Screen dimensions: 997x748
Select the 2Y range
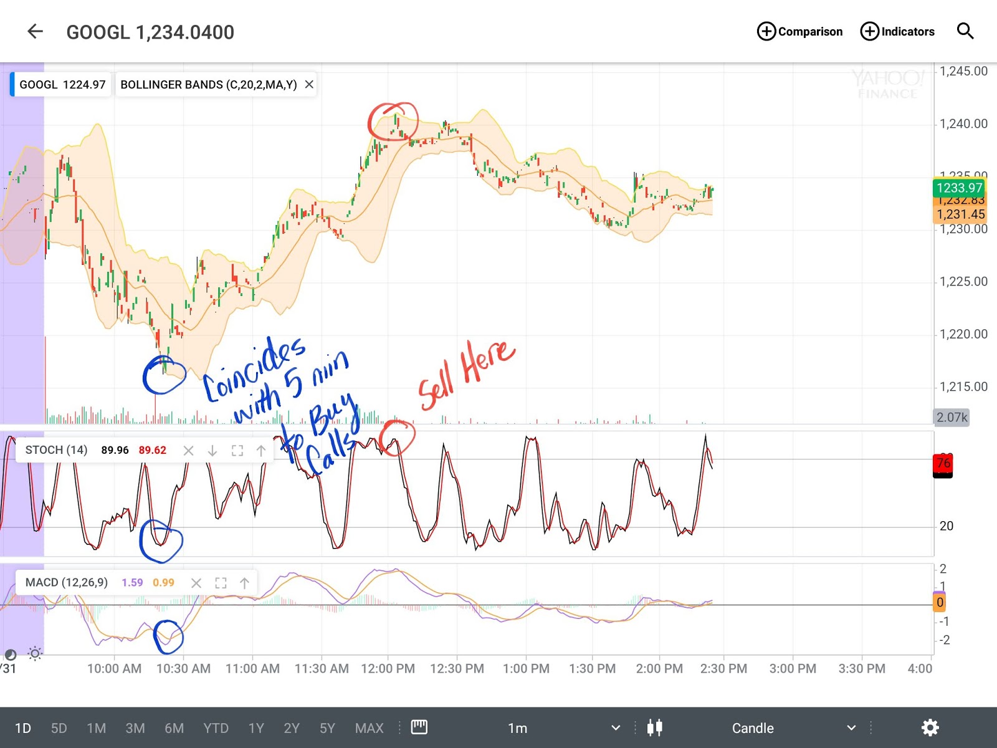click(292, 728)
